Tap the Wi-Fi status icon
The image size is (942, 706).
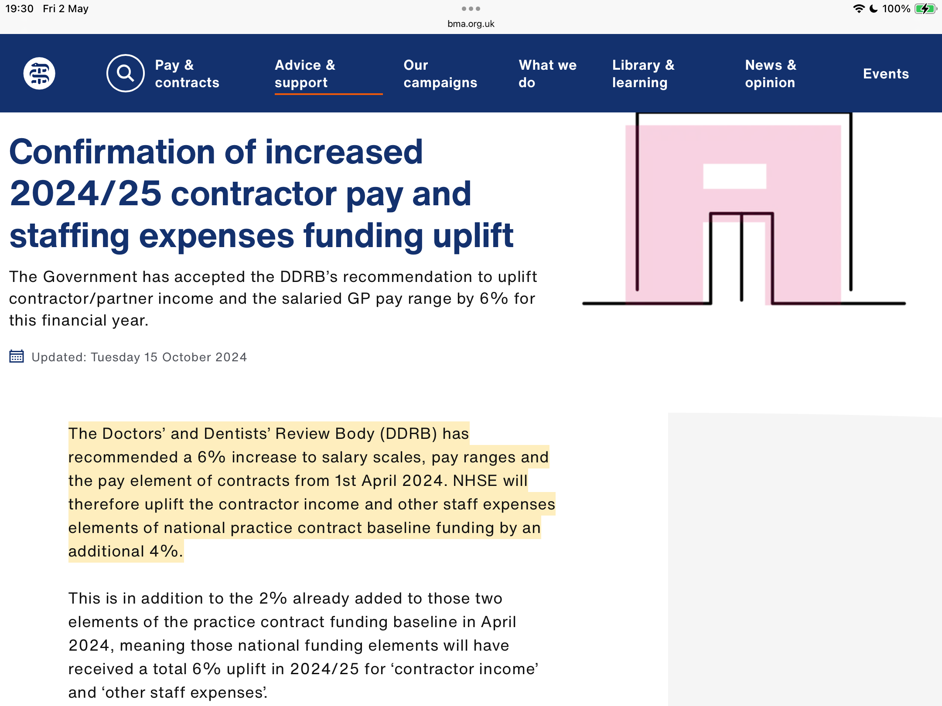click(859, 9)
